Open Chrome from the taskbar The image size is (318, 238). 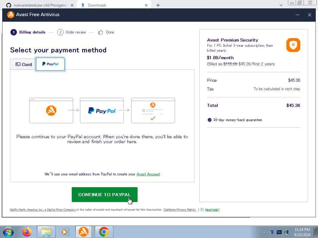click(x=104, y=232)
